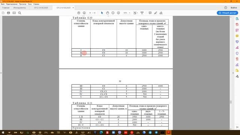The width and height of the screenshot is (240, 135).
Task: Open Fill and Sign tool in right pane
Action: (237, 65)
